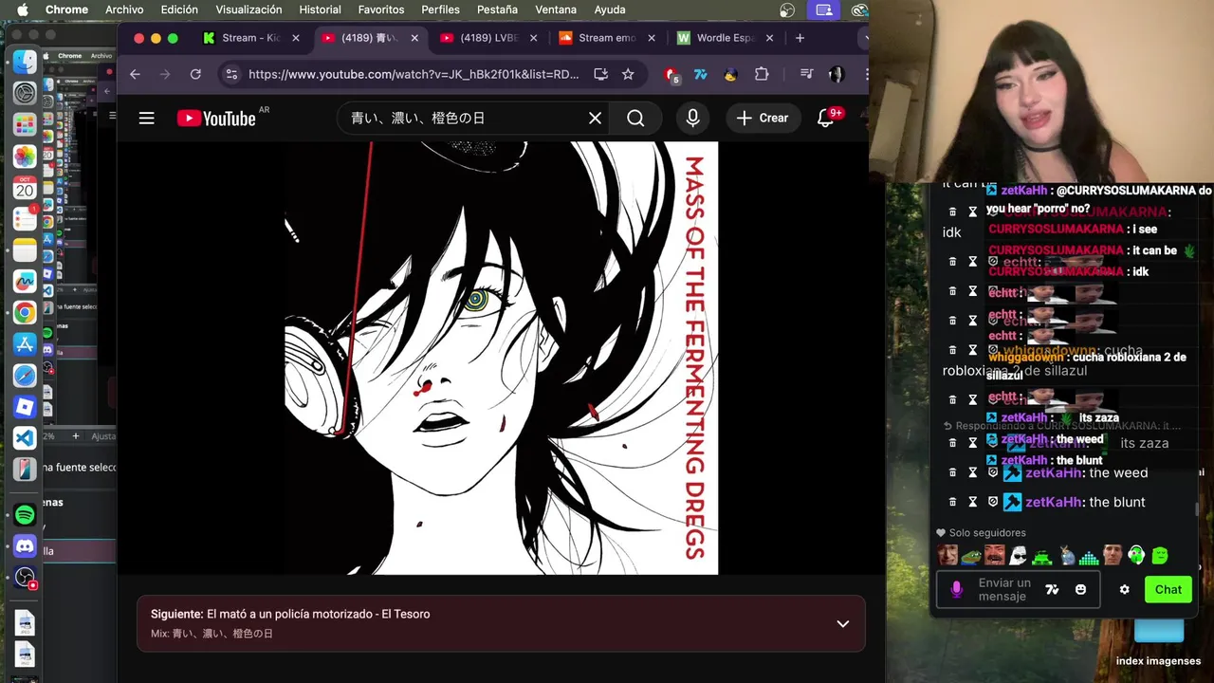Open Spotify from the Dock
Viewport: 1214px width, 683px height.
[x=25, y=515]
